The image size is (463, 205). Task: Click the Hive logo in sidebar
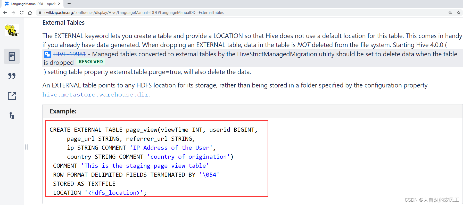tap(12, 30)
